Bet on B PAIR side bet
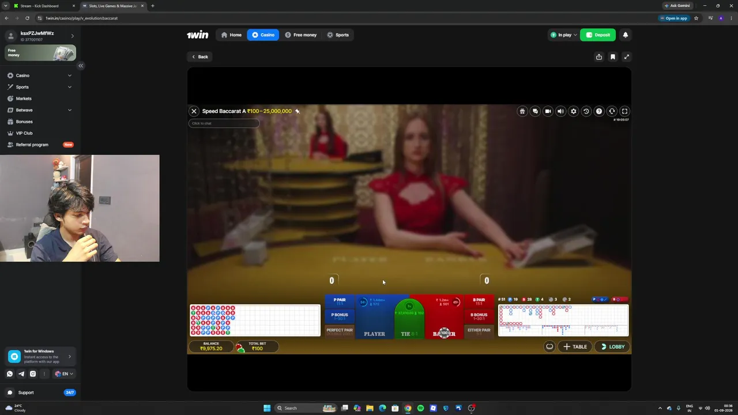The image size is (738, 415). click(x=479, y=301)
